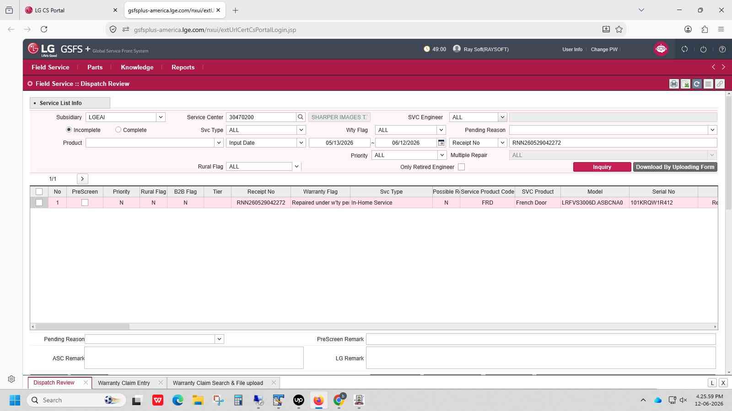Image resolution: width=732 pixels, height=411 pixels.
Task: Open the chatbot robot icon
Action: 661,49
